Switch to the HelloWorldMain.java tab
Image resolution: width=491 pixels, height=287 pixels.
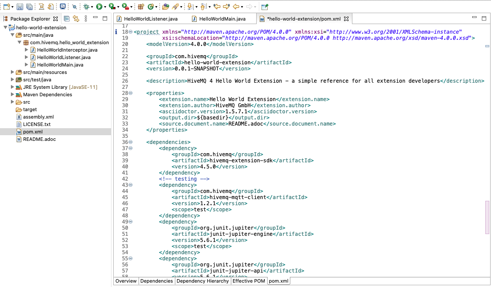(223, 18)
